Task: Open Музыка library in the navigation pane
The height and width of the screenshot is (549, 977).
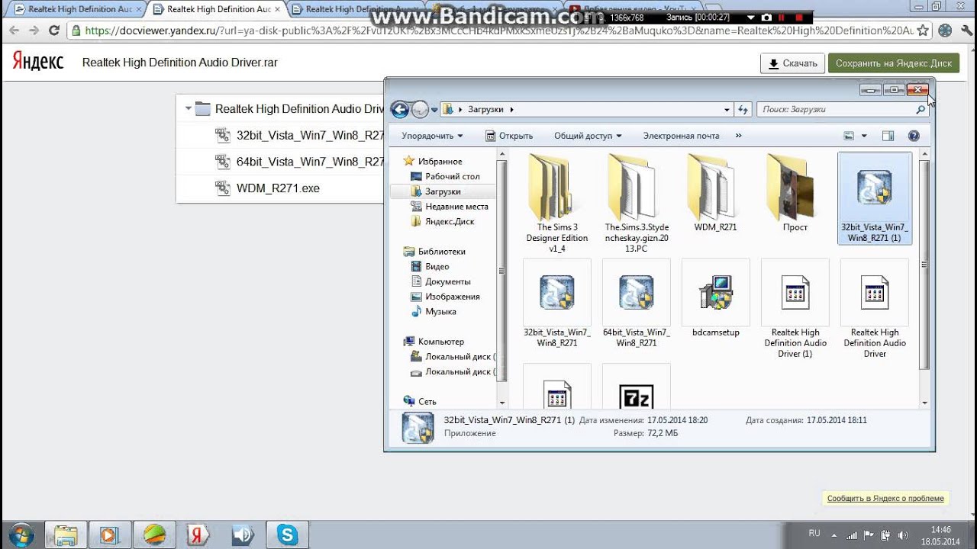Action: [x=434, y=312]
